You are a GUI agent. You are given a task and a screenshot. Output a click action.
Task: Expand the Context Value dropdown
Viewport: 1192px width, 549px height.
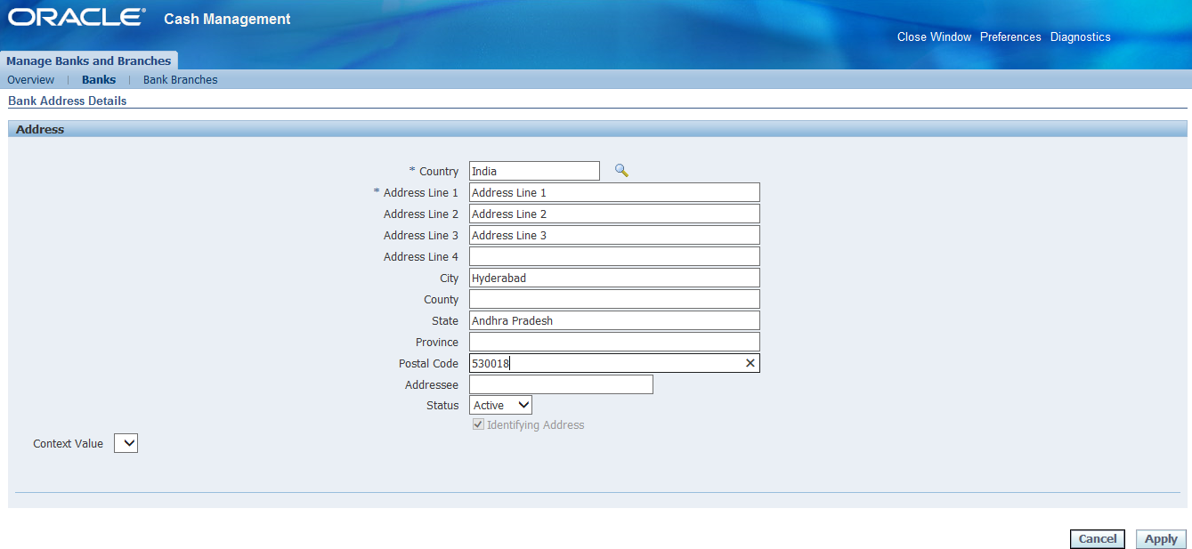tap(126, 443)
